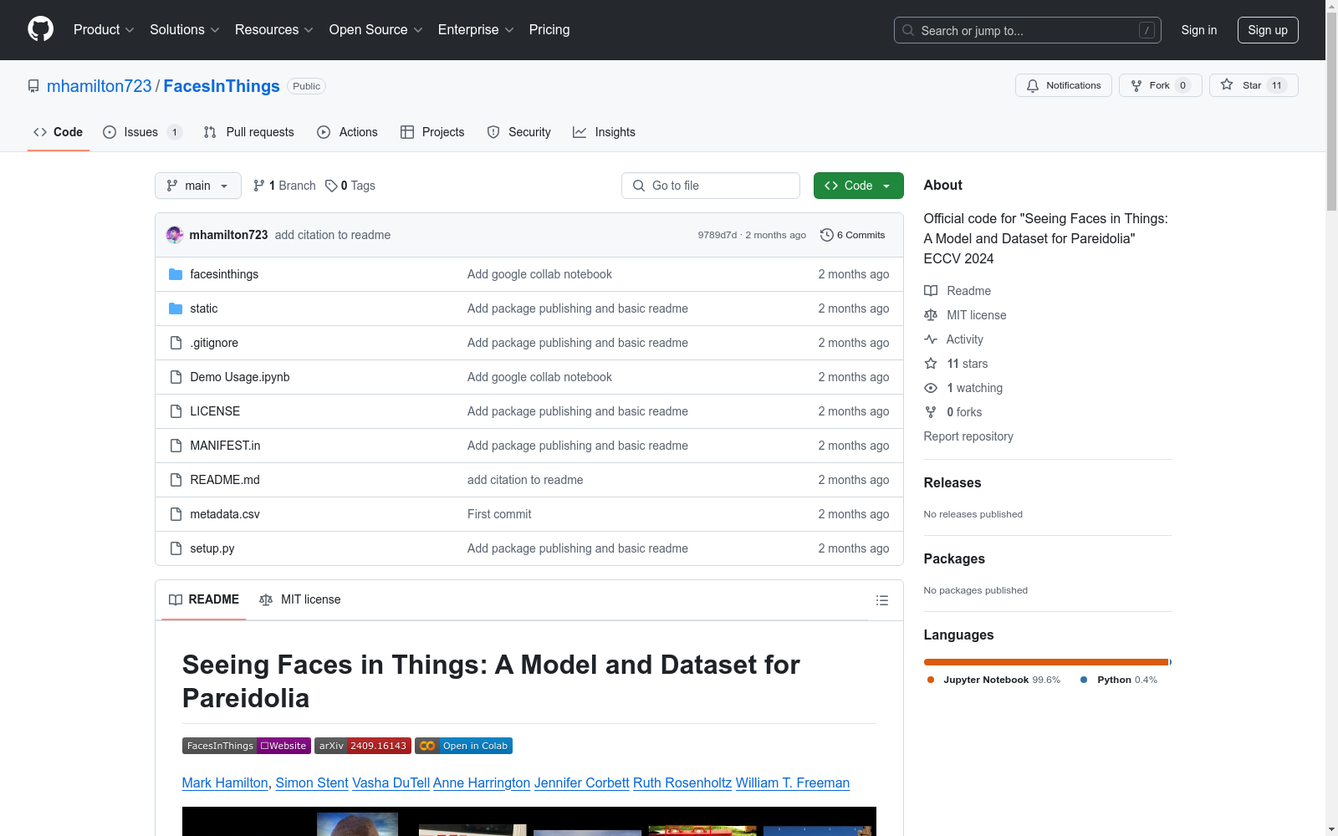Switch to the MIT license tab
This screenshot has width=1338, height=836.
coord(300,599)
